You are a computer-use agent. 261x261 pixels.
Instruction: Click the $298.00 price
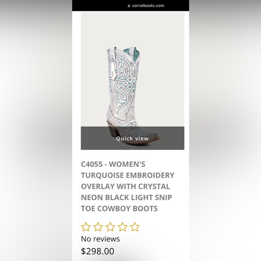[x=98, y=251]
